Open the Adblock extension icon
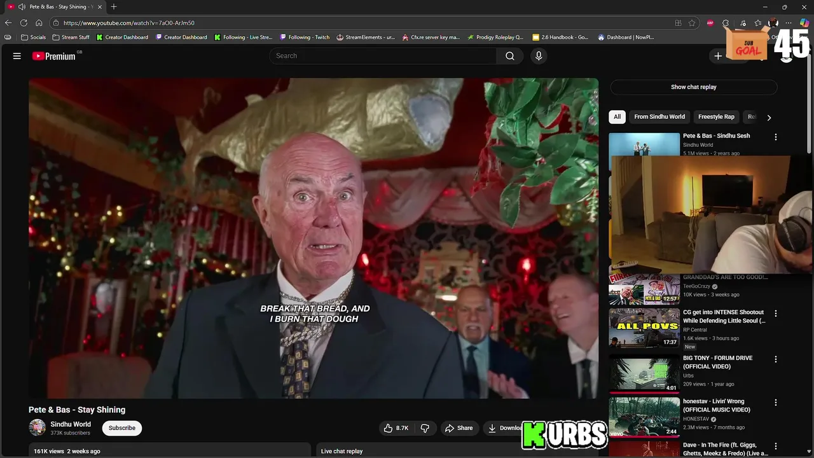 pos(710,23)
